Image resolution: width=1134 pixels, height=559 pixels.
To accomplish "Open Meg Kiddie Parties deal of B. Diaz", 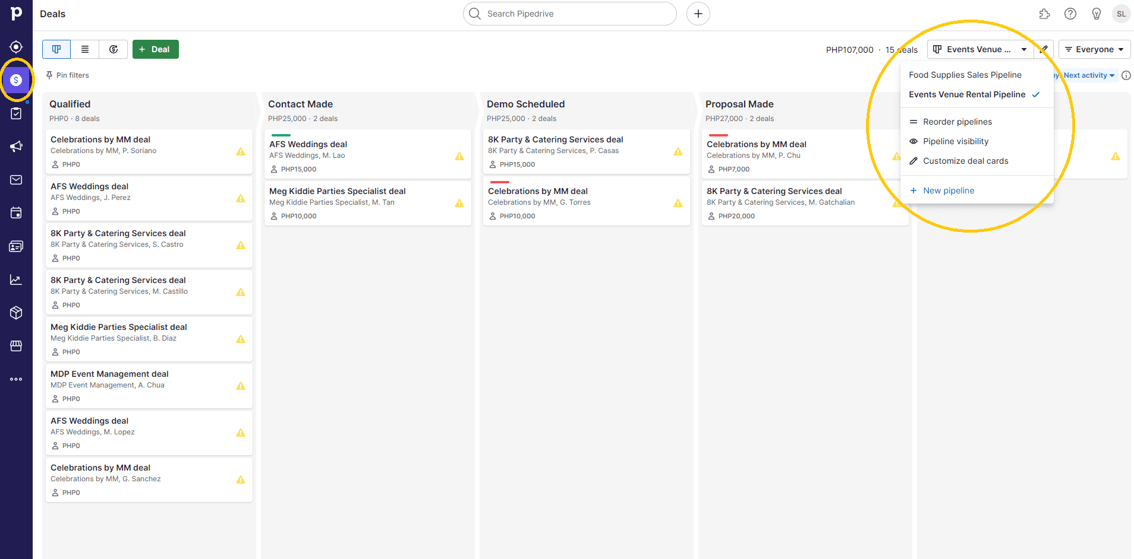I will coord(149,339).
